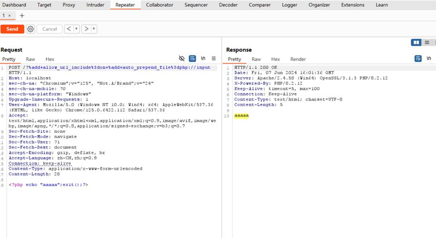This screenshot has width=436, height=238.
Task: Close Repeater request tab 1
Action: [x=10, y=16]
